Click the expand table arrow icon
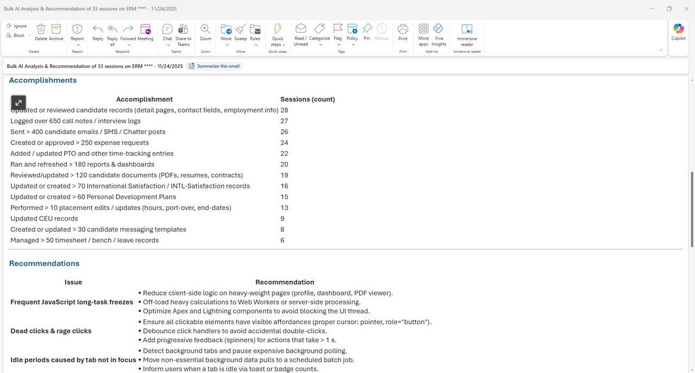Viewport: 695px width, 373px height. coord(18,102)
